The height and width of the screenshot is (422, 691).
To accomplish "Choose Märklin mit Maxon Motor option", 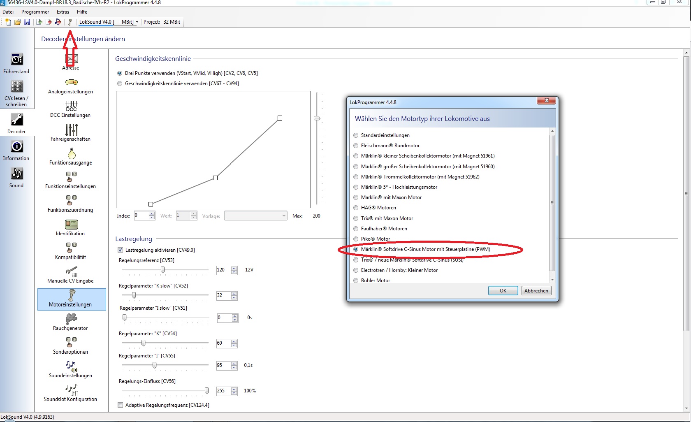I will coord(356,197).
